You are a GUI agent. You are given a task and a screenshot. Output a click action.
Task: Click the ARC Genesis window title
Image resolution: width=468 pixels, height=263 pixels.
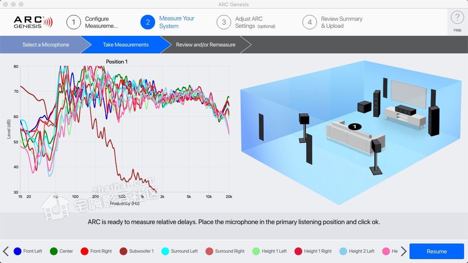(x=234, y=4)
